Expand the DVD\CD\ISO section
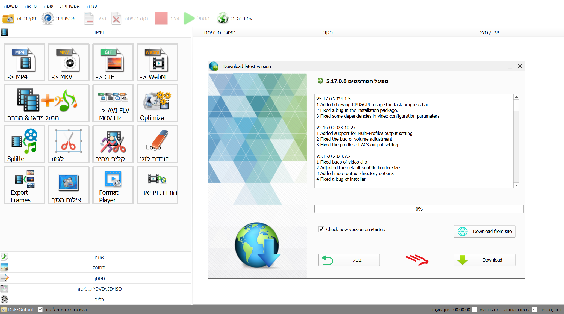This screenshot has width=564, height=314. point(99,289)
